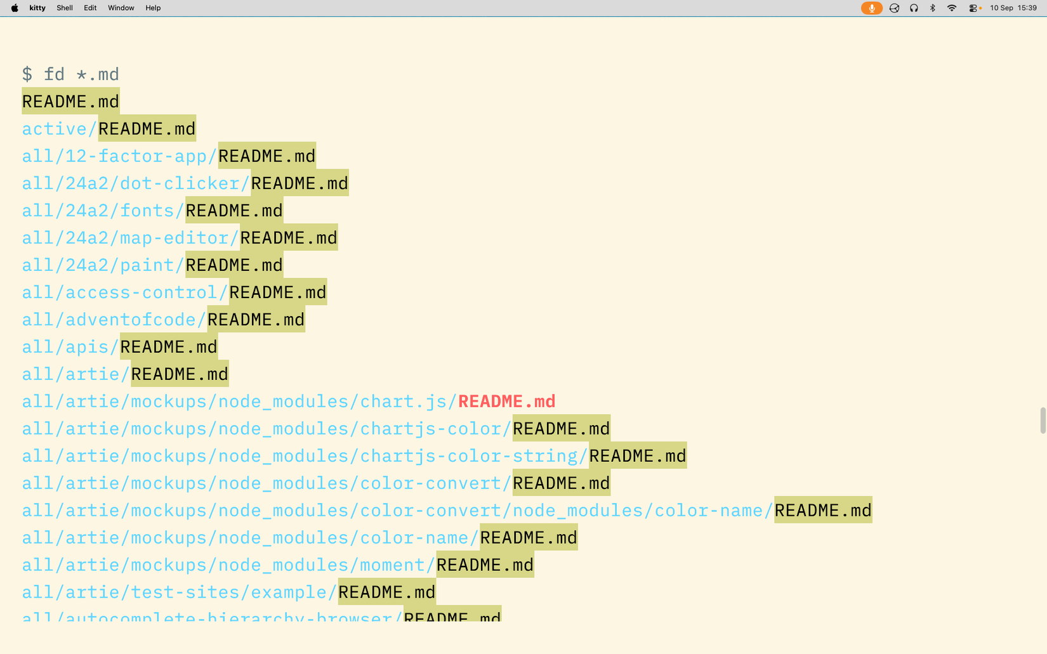Click the all/12-factor-app/README.md path
The image size is (1047, 654).
169,156
